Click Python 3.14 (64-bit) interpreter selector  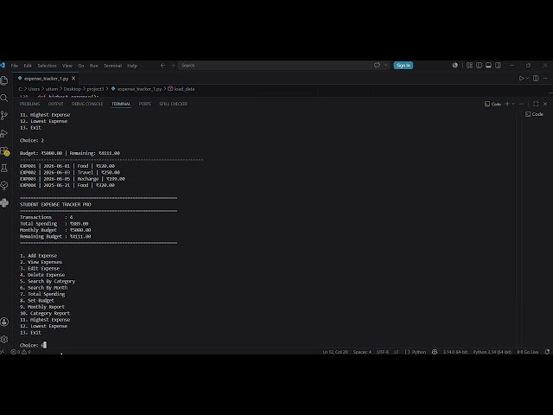click(492, 352)
